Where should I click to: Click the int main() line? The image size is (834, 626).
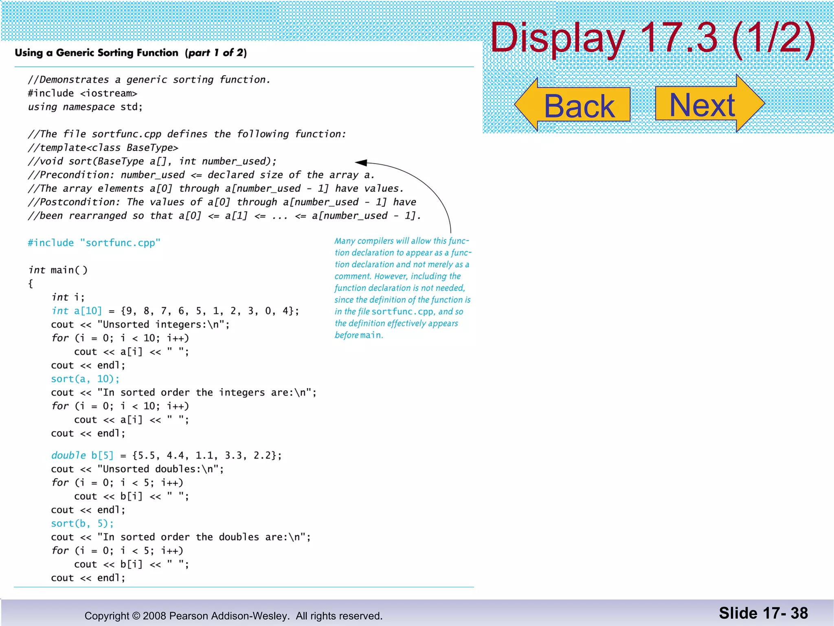[x=58, y=270]
